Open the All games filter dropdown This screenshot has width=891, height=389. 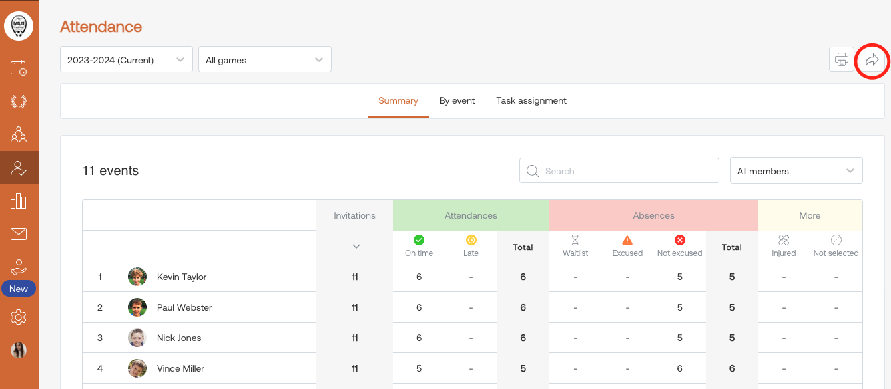pyautogui.click(x=265, y=60)
